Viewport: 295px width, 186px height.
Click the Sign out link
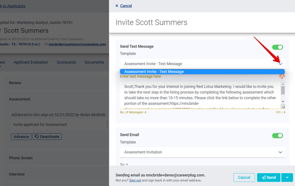tap(135, 180)
